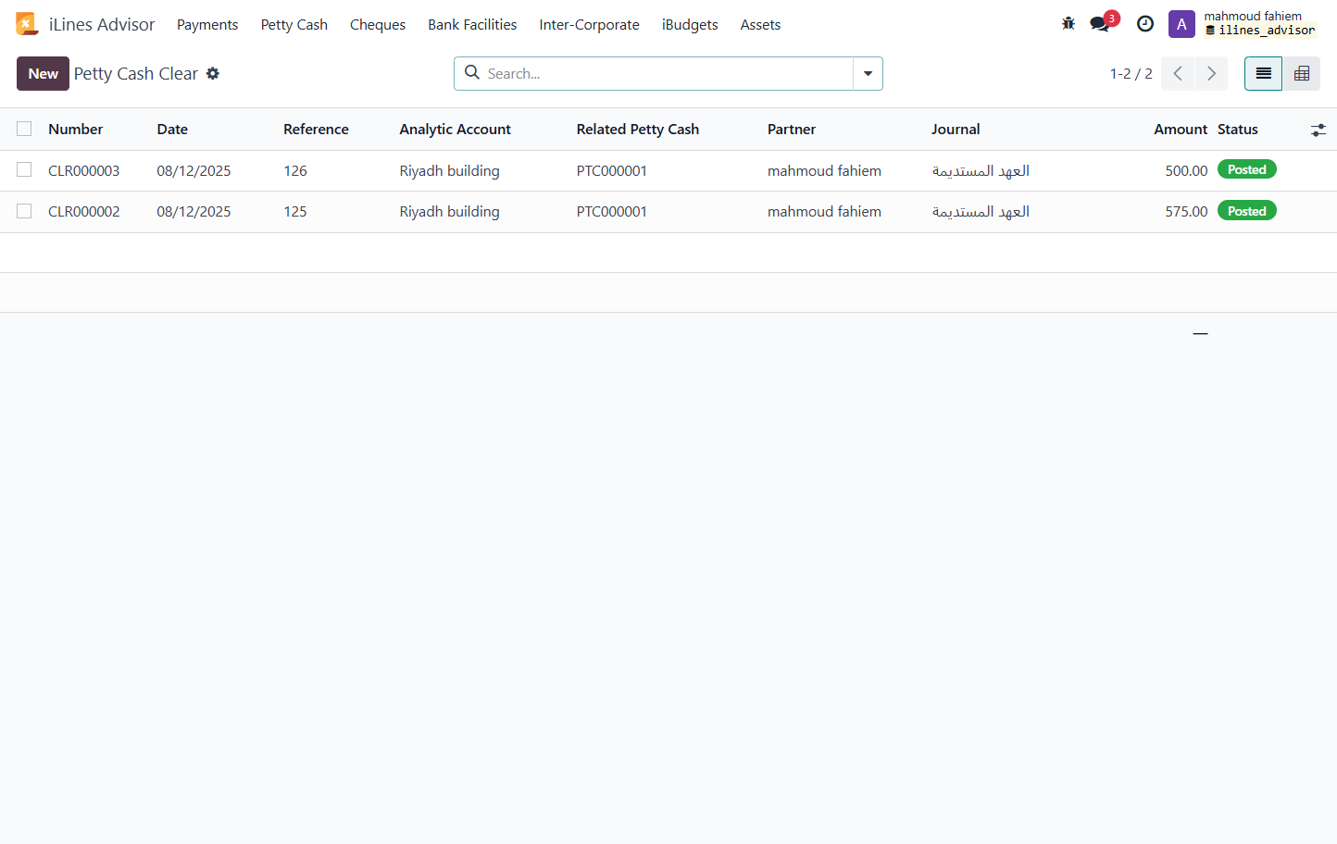The image size is (1337, 844).
Task: Click the Posted status badge for CLR000002
Action: pyautogui.click(x=1247, y=211)
